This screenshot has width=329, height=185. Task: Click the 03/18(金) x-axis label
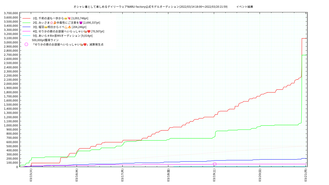click(x=168, y=175)
